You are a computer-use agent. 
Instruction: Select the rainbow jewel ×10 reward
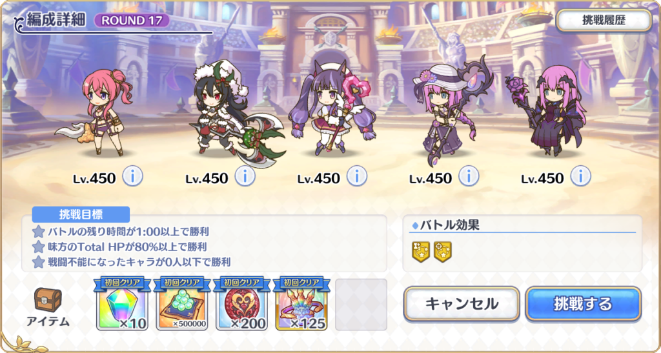click(x=122, y=304)
